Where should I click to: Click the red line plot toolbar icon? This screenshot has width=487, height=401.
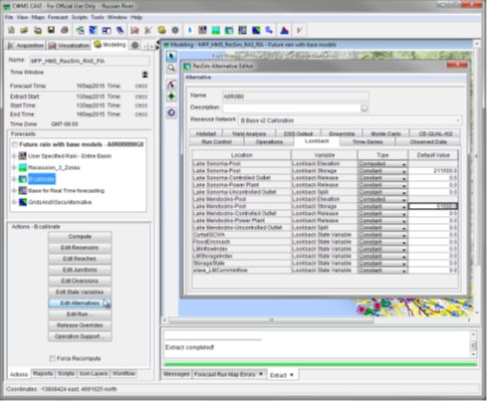point(134,30)
